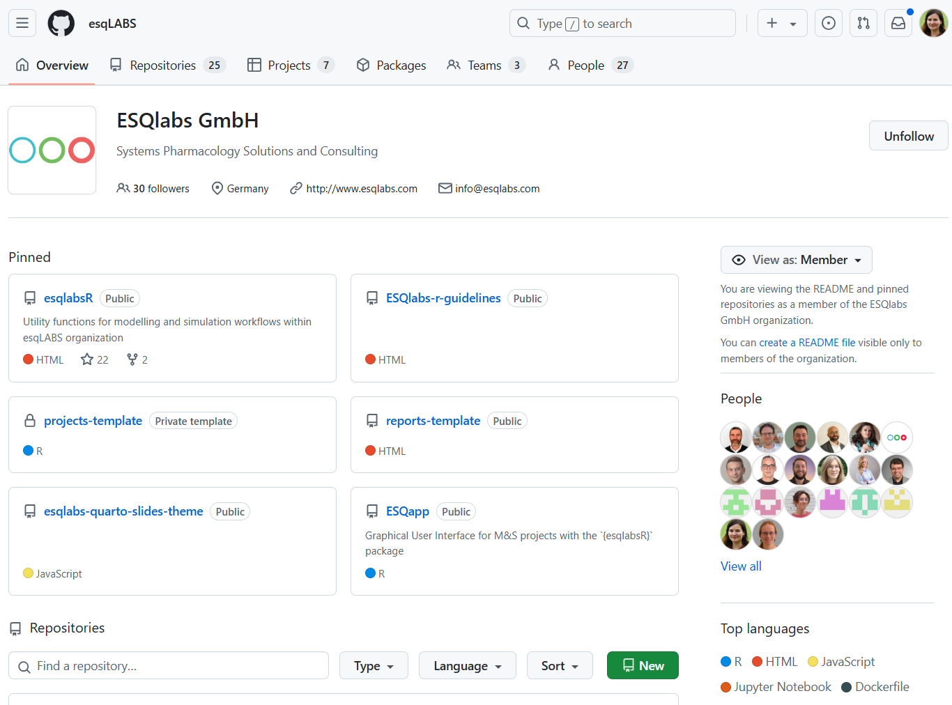Viewport: 952px width, 705px height.
Task: Open the esqlabs-quarto-slides-theme repository
Action: 123,511
